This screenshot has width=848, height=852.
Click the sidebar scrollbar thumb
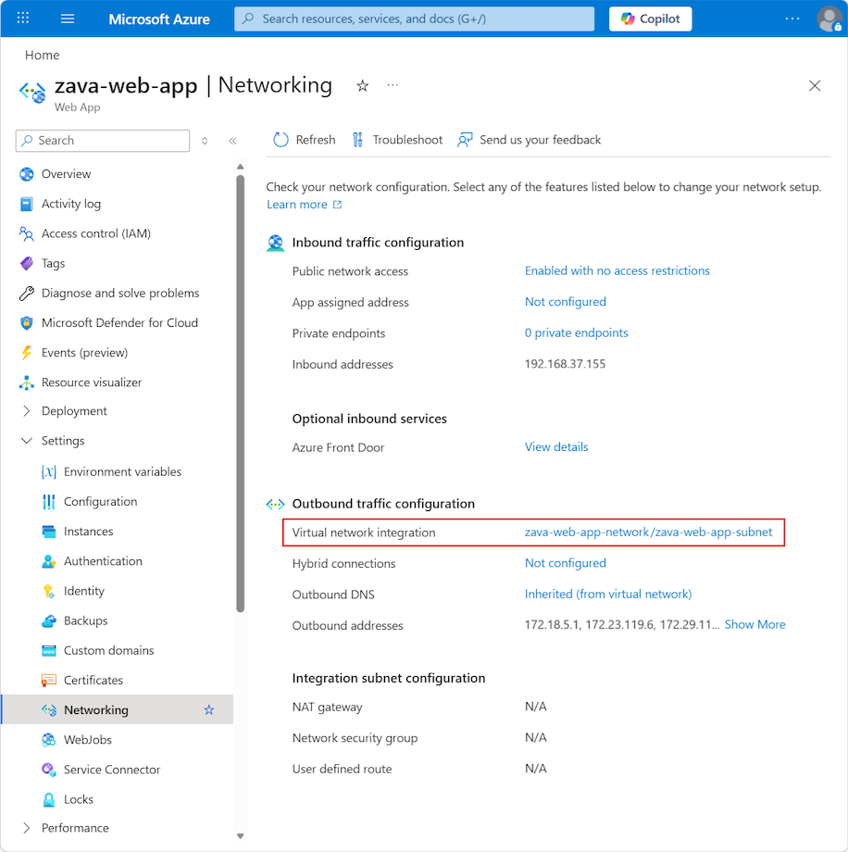(x=241, y=394)
